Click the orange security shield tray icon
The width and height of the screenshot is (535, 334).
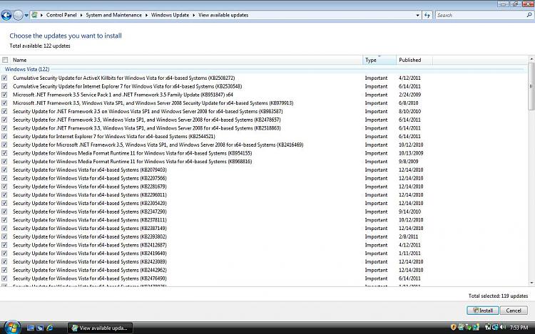(x=454, y=327)
